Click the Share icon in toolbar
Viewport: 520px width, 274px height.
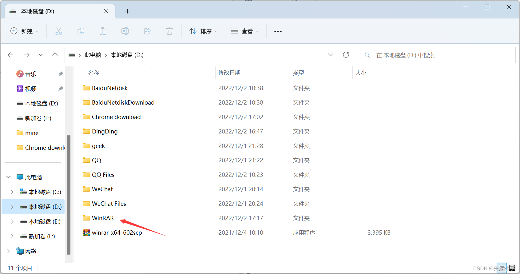pos(147,31)
